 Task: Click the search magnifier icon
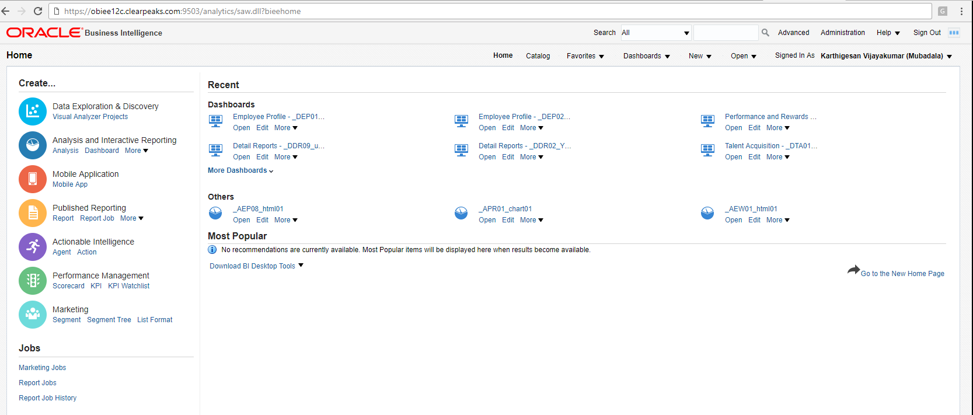tap(765, 33)
